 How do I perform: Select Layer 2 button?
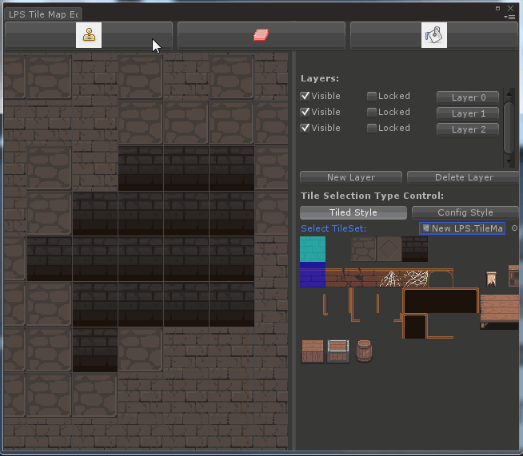pos(468,129)
